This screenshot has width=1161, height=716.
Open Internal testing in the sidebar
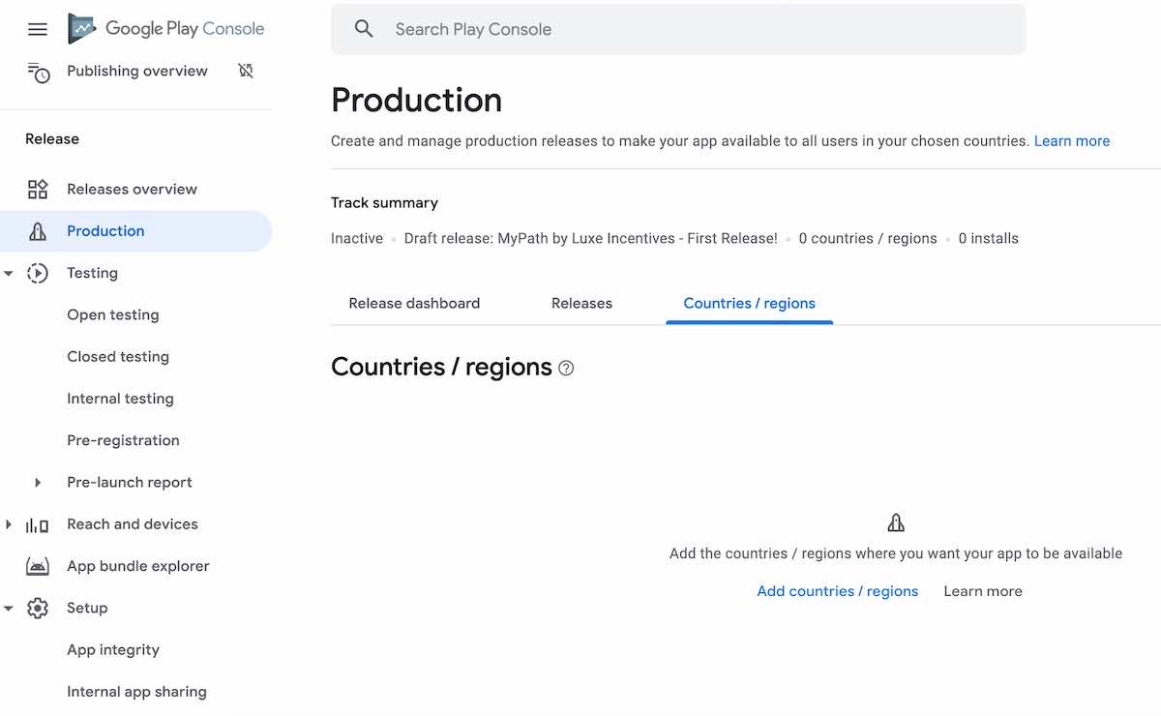[121, 399]
